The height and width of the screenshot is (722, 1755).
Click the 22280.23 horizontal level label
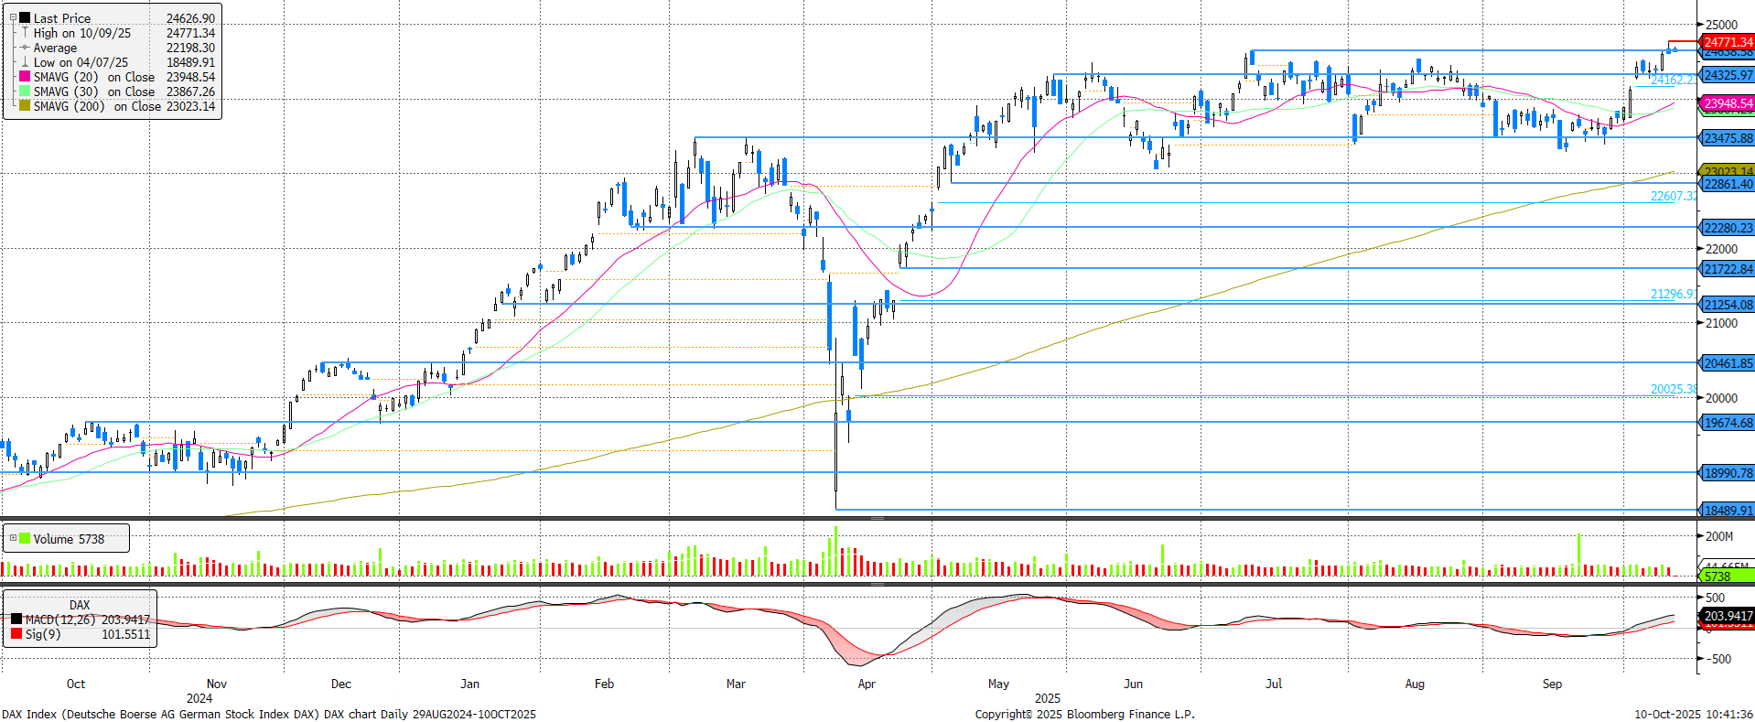tap(1727, 228)
